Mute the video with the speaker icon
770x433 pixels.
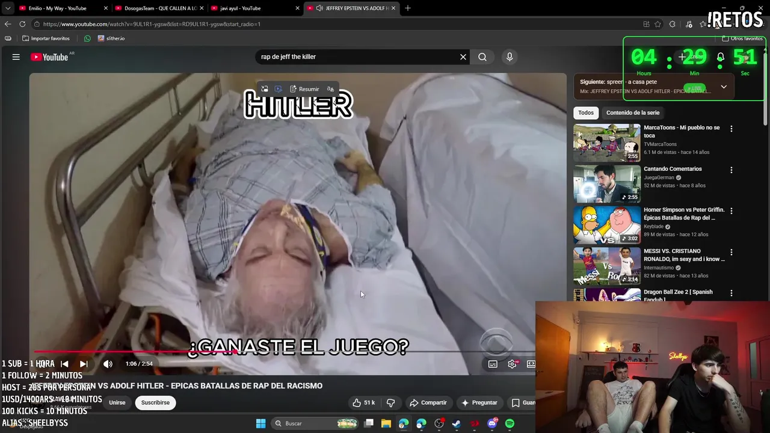[108, 364]
